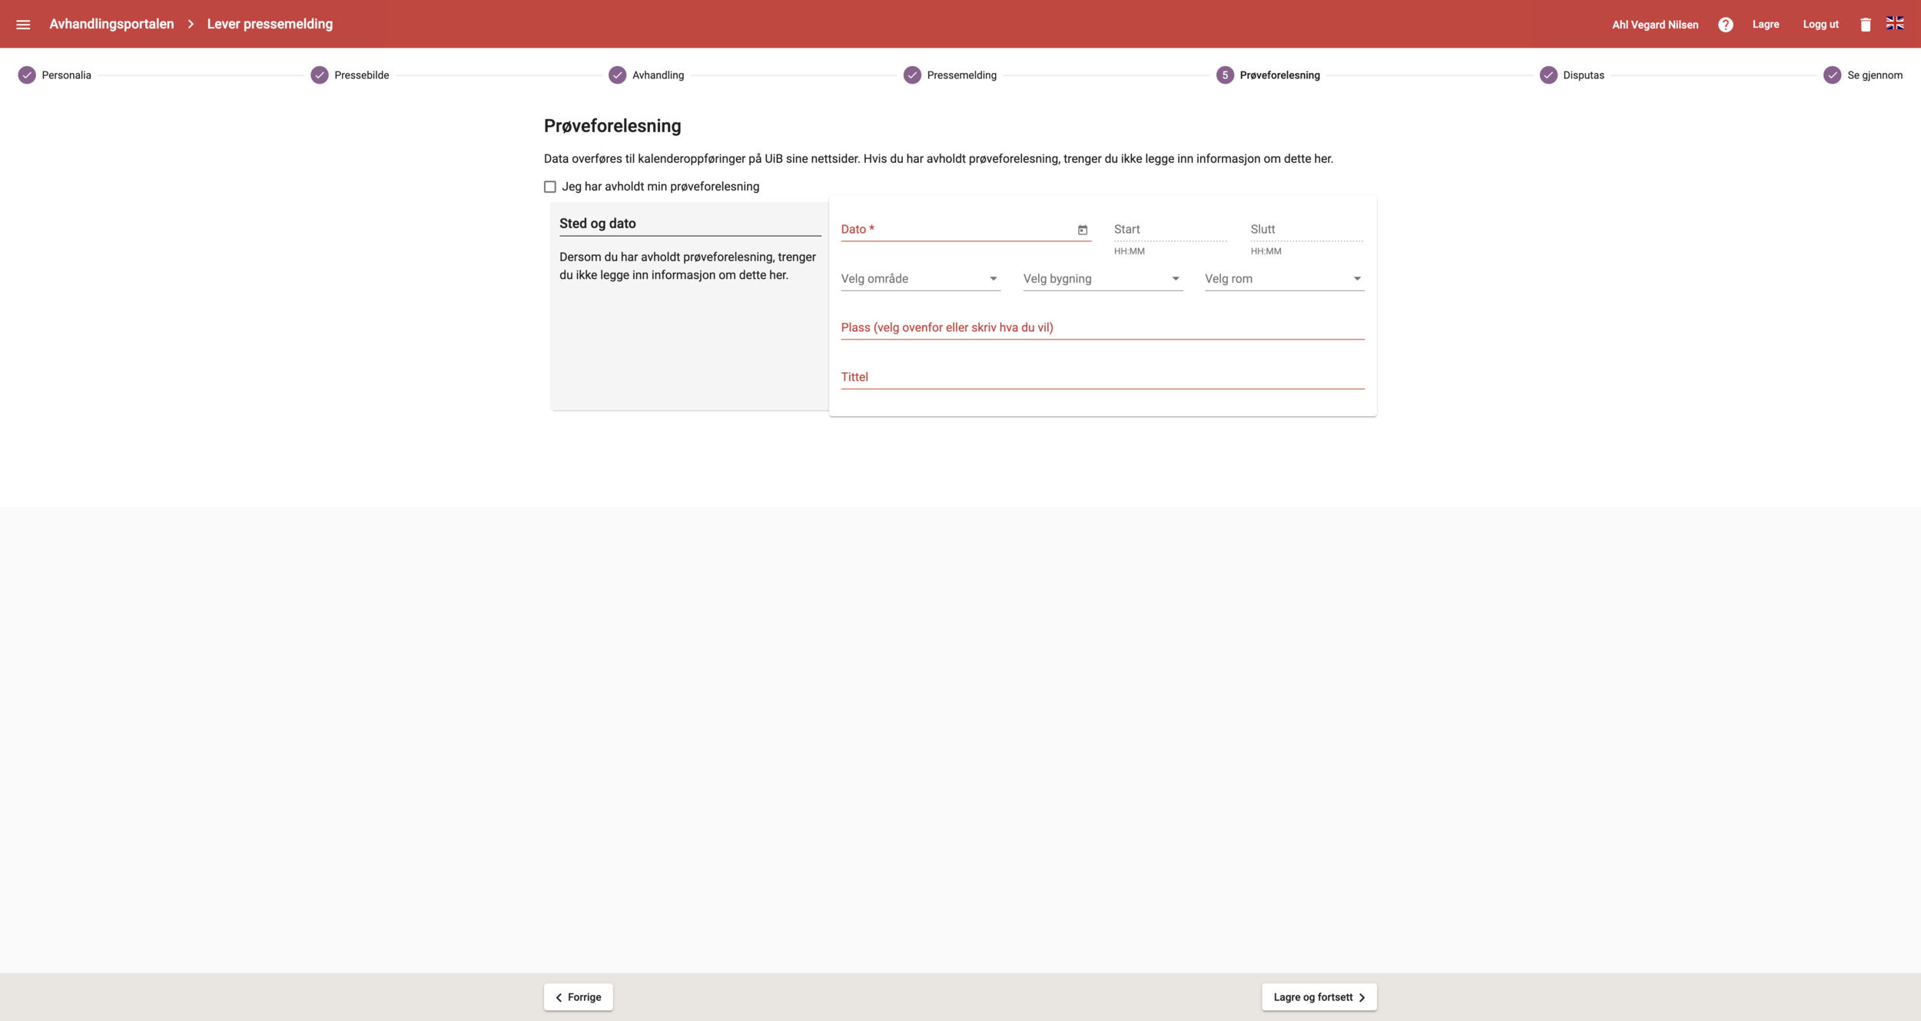The image size is (1921, 1021).
Task: Click the help question mark icon
Action: tap(1725, 25)
